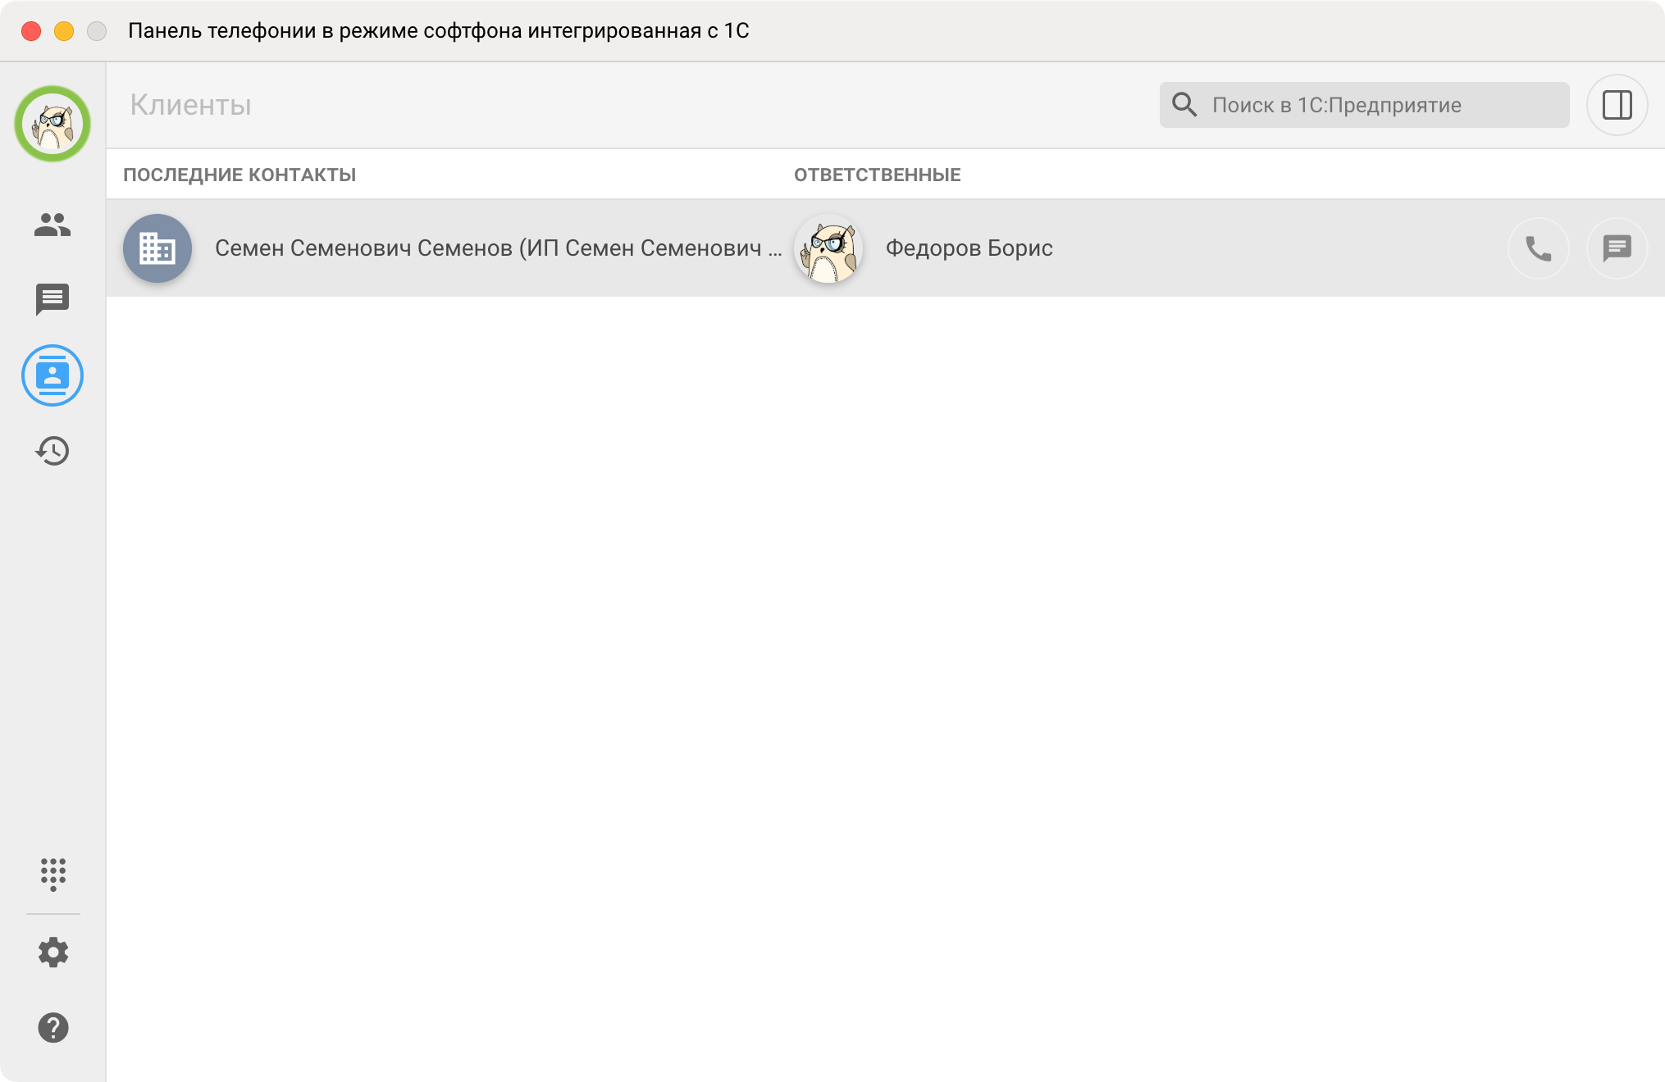Click Федоров Борис owl avatar
The image size is (1665, 1082).
pyautogui.click(x=829, y=248)
